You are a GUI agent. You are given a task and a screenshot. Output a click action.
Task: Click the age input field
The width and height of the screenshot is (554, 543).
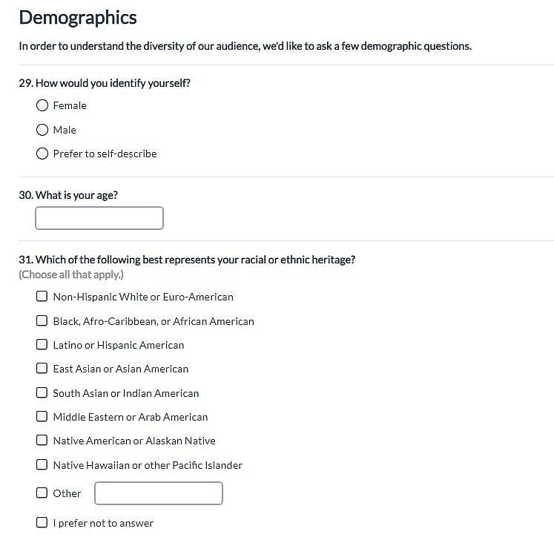[x=99, y=218]
